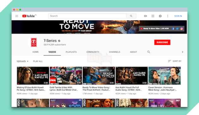Open Cover Version Humnava Mere title
The width and height of the screenshot is (199, 115).
pos(162,89)
